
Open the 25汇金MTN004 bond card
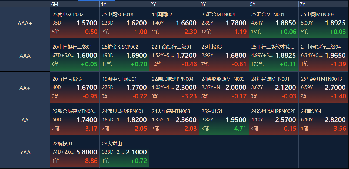pos(224,23)
